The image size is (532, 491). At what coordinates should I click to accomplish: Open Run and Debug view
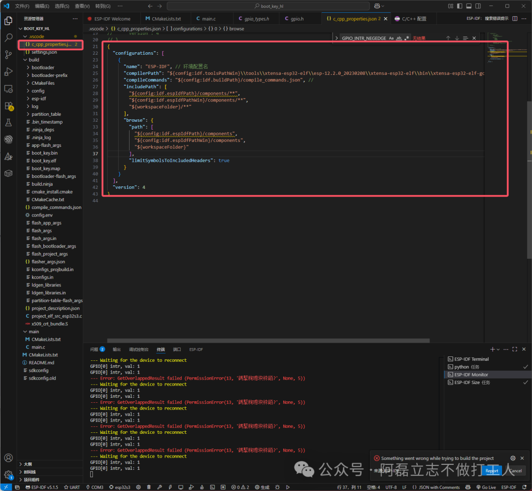(8, 71)
